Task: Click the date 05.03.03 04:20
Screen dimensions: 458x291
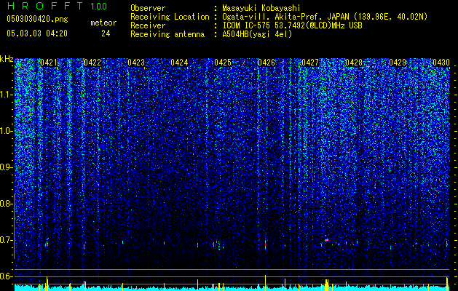Action: (37, 33)
